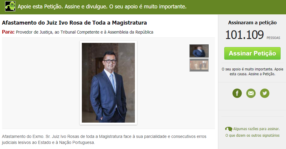Open the first judge portrait thumbnail
This screenshot has width=286, height=149.
click(199, 51)
